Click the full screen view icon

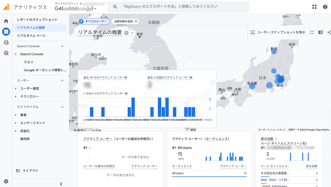(x=312, y=32)
